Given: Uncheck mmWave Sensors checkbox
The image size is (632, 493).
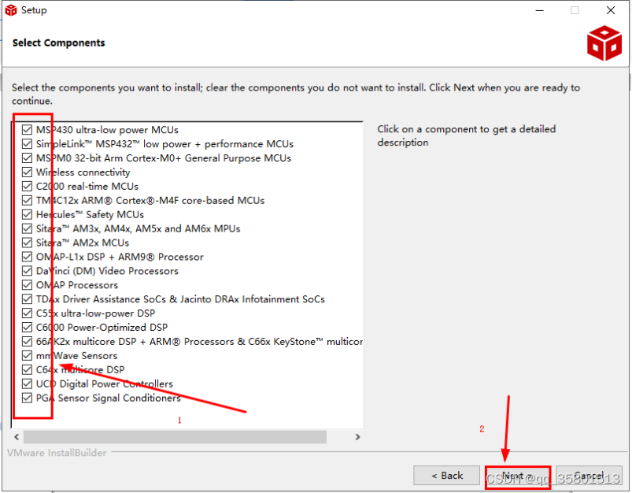Looking at the screenshot, I should click(x=27, y=355).
